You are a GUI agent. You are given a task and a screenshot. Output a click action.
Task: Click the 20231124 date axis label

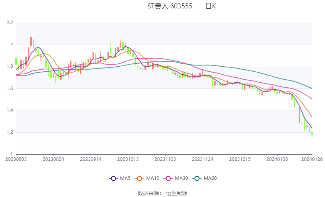[x=203, y=159]
